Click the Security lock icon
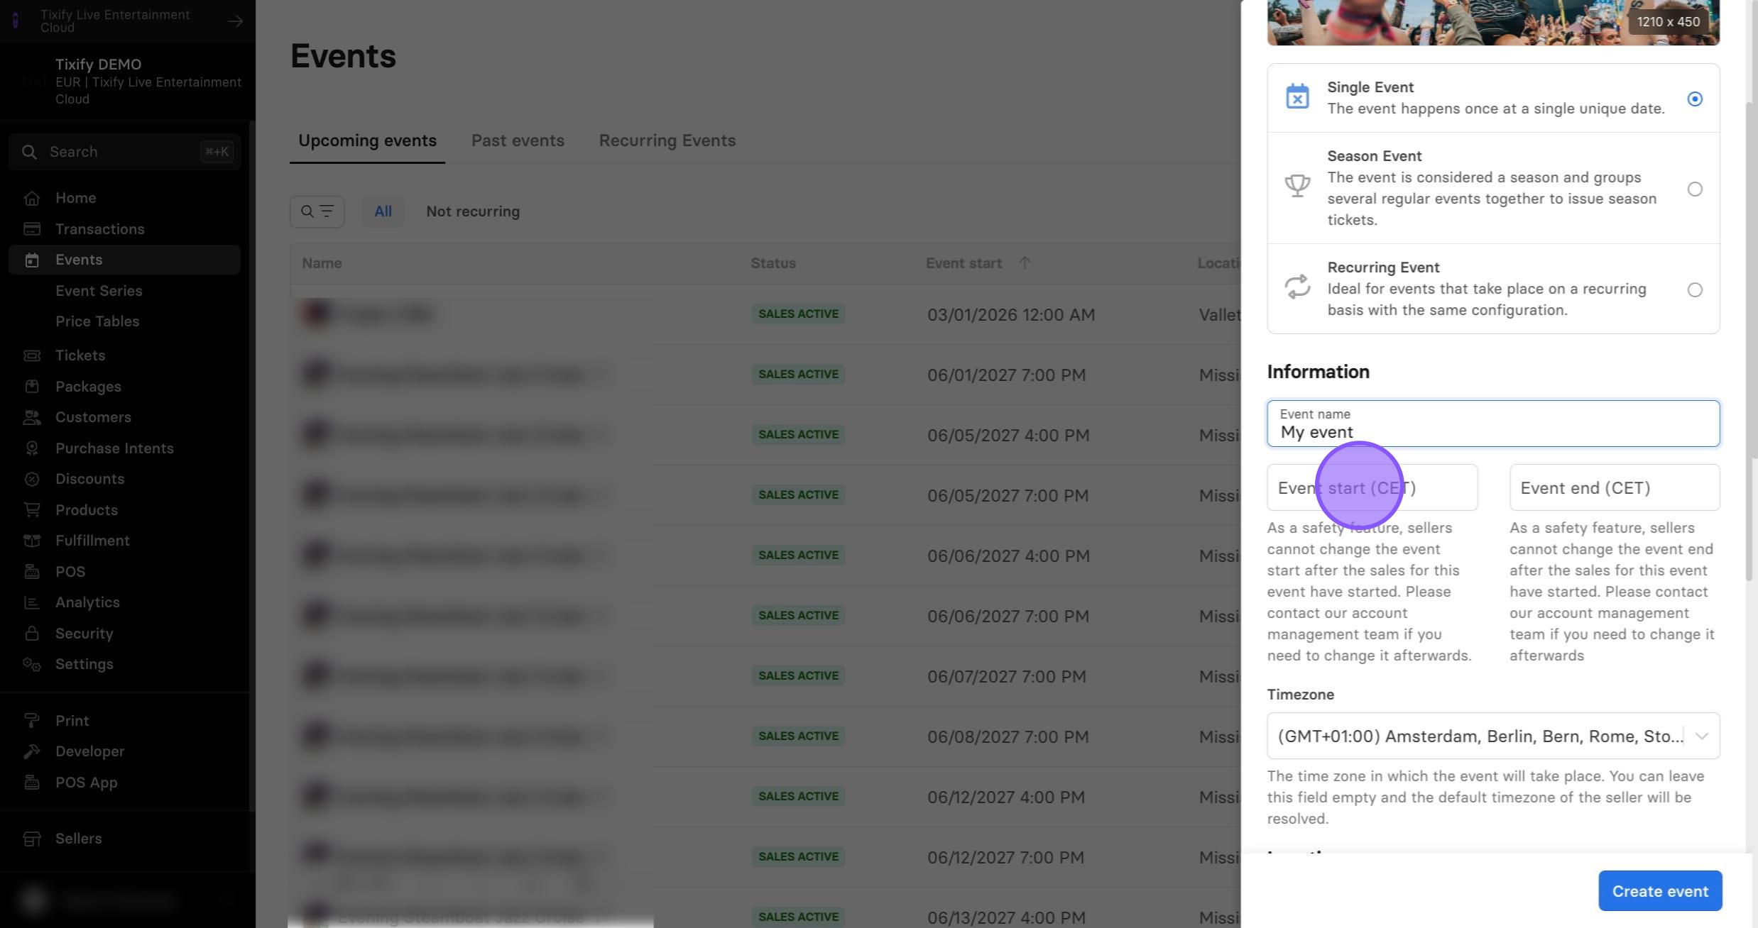Viewport: 1758px width, 928px height. [31, 634]
